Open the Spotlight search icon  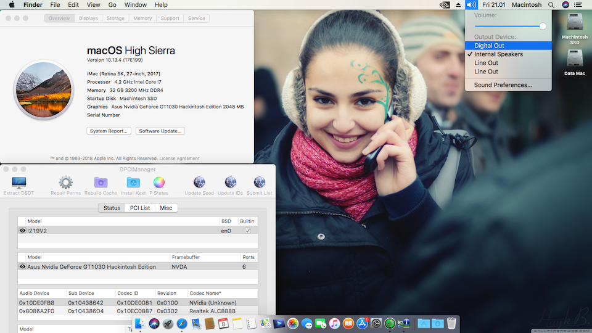[551, 5]
